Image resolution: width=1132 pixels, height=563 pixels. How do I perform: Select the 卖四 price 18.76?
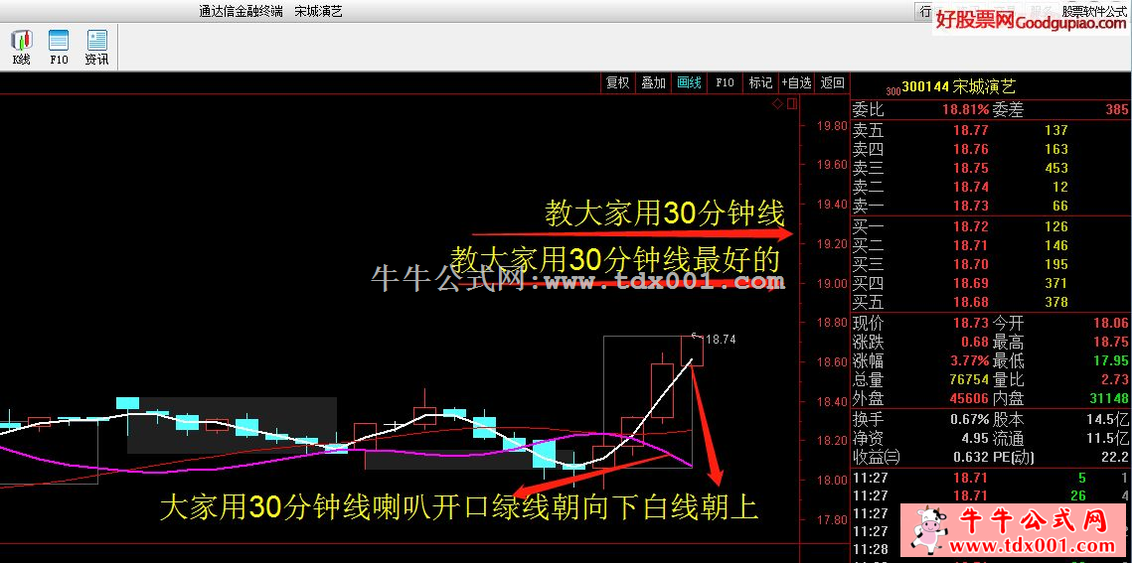click(970, 149)
